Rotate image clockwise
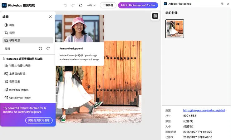Viewport: 231px width, 140px height. click(x=48, y=48)
